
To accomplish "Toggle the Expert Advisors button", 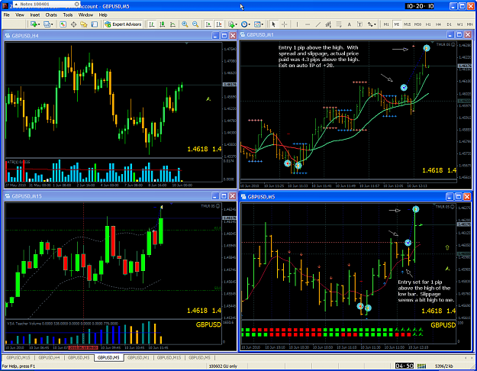I will pos(123,24).
